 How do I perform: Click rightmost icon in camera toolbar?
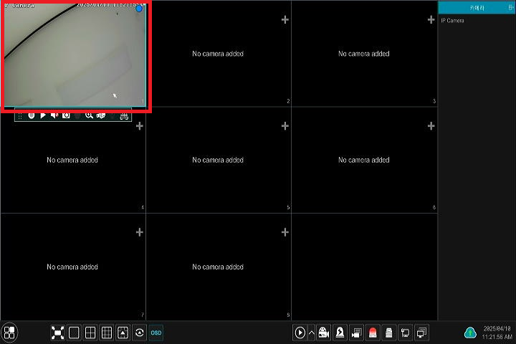point(124,116)
